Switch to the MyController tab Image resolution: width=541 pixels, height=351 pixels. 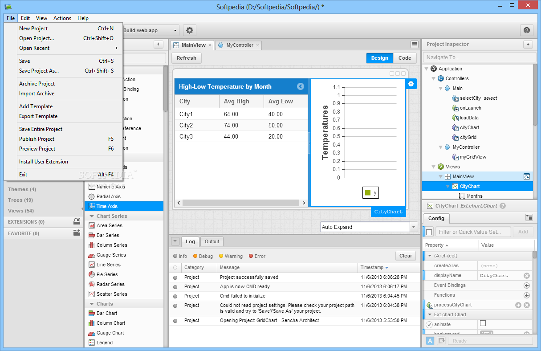(238, 45)
